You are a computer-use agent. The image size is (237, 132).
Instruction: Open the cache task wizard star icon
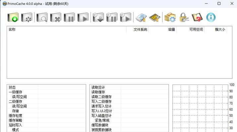[27, 17]
